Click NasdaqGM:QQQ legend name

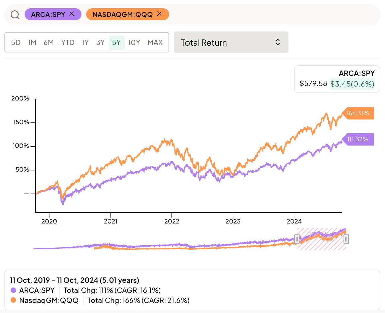coord(49,300)
